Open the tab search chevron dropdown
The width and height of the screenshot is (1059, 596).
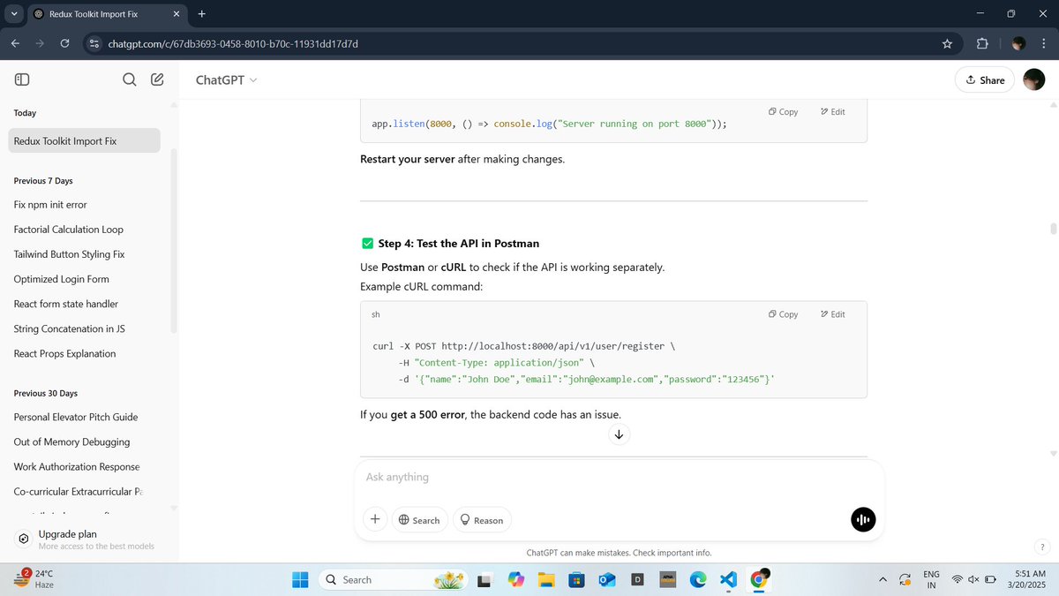(x=12, y=14)
